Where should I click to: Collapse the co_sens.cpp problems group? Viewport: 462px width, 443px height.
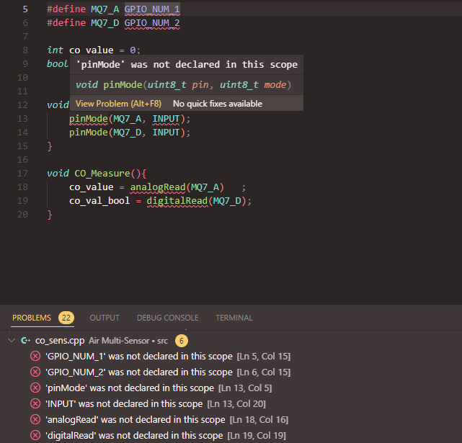pos(12,341)
